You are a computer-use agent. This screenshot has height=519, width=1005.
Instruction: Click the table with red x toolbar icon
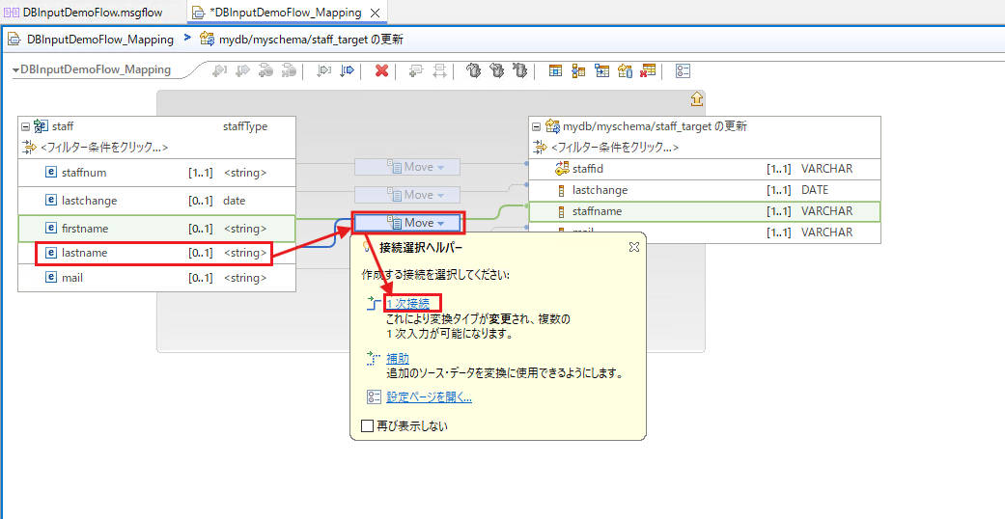(x=648, y=70)
